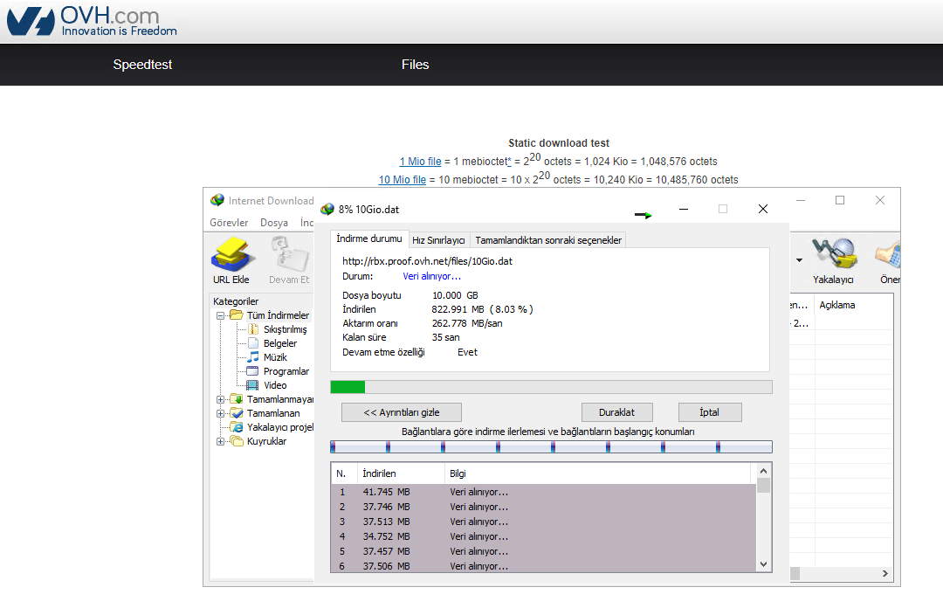Click the connection list scroll up arrow

tap(764, 471)
